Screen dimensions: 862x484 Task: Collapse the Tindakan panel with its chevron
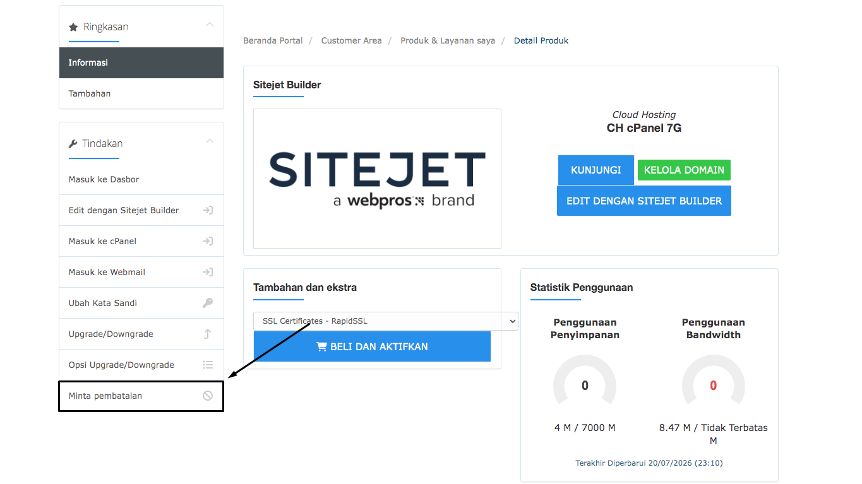click(210, 141)
